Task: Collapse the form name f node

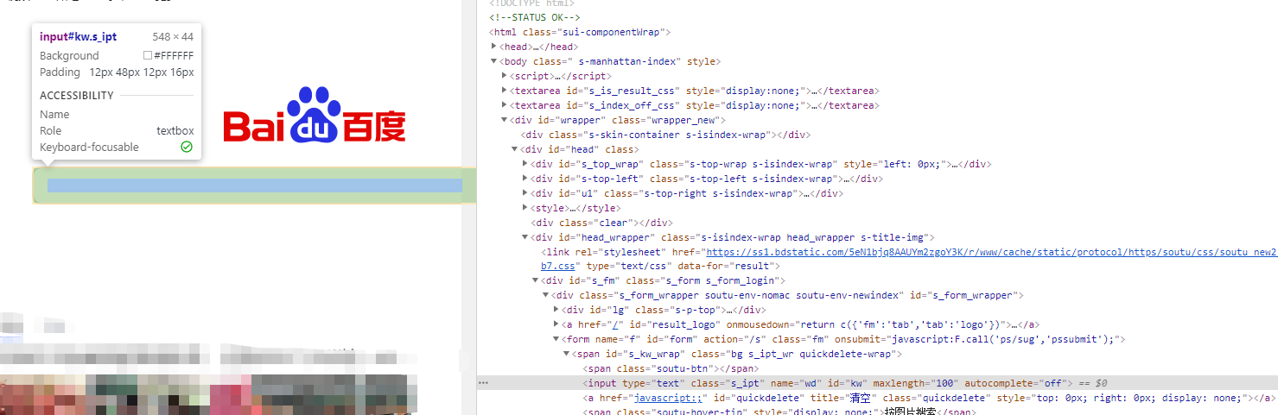Action: point(556,339)
